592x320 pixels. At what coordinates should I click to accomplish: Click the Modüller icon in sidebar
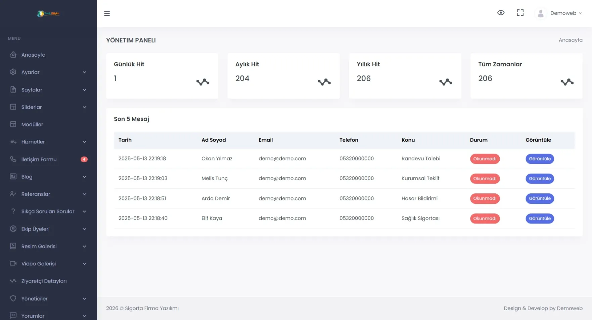tap(13, 124)
